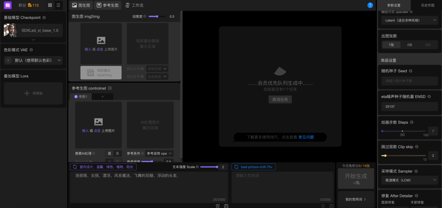
Task: Open the 色彩模式 VAE dropdown
Action: (x=34, y=60)
